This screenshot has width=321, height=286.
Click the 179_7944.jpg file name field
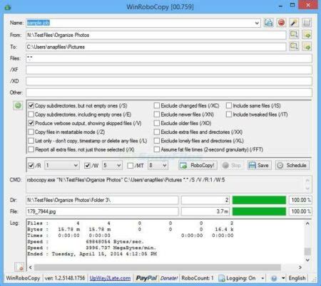[x=102, y=211]
